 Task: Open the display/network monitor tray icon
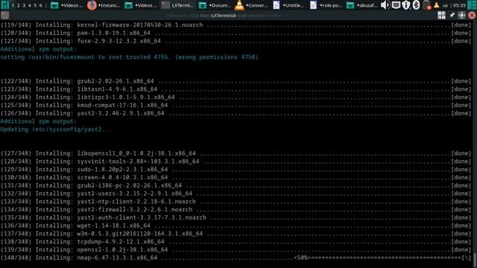coord(396,5)
